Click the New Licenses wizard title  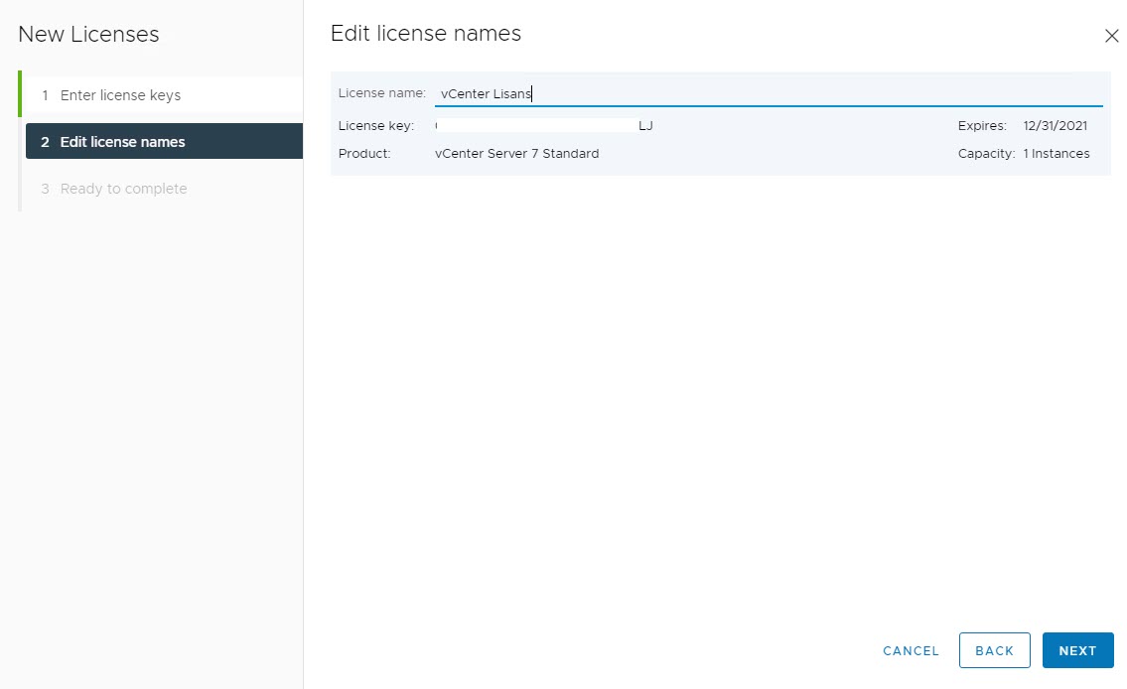[x=88, y=34]
